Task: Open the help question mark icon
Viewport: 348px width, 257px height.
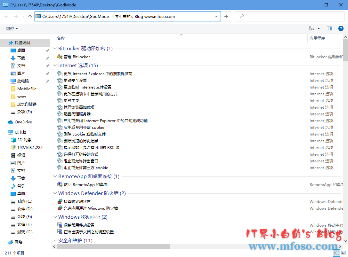Action: coord(341,28)
